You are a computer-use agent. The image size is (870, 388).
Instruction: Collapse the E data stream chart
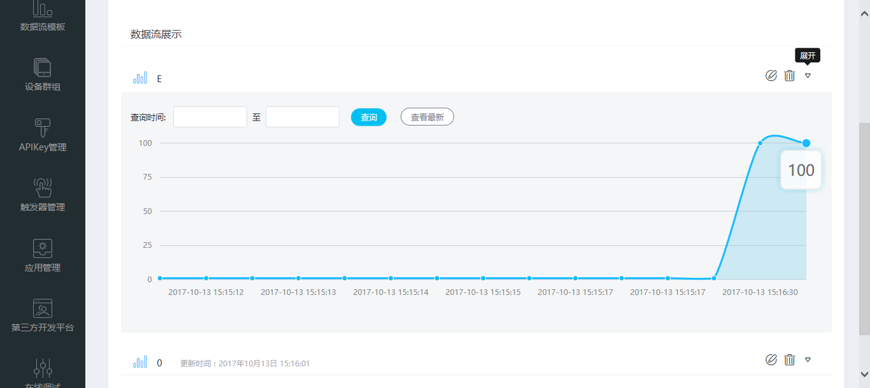click(x=808, y=76)
